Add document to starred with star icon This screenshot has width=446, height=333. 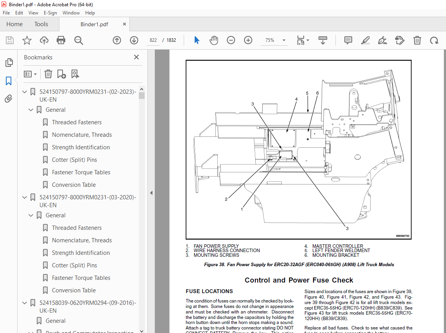pos(27,40)
